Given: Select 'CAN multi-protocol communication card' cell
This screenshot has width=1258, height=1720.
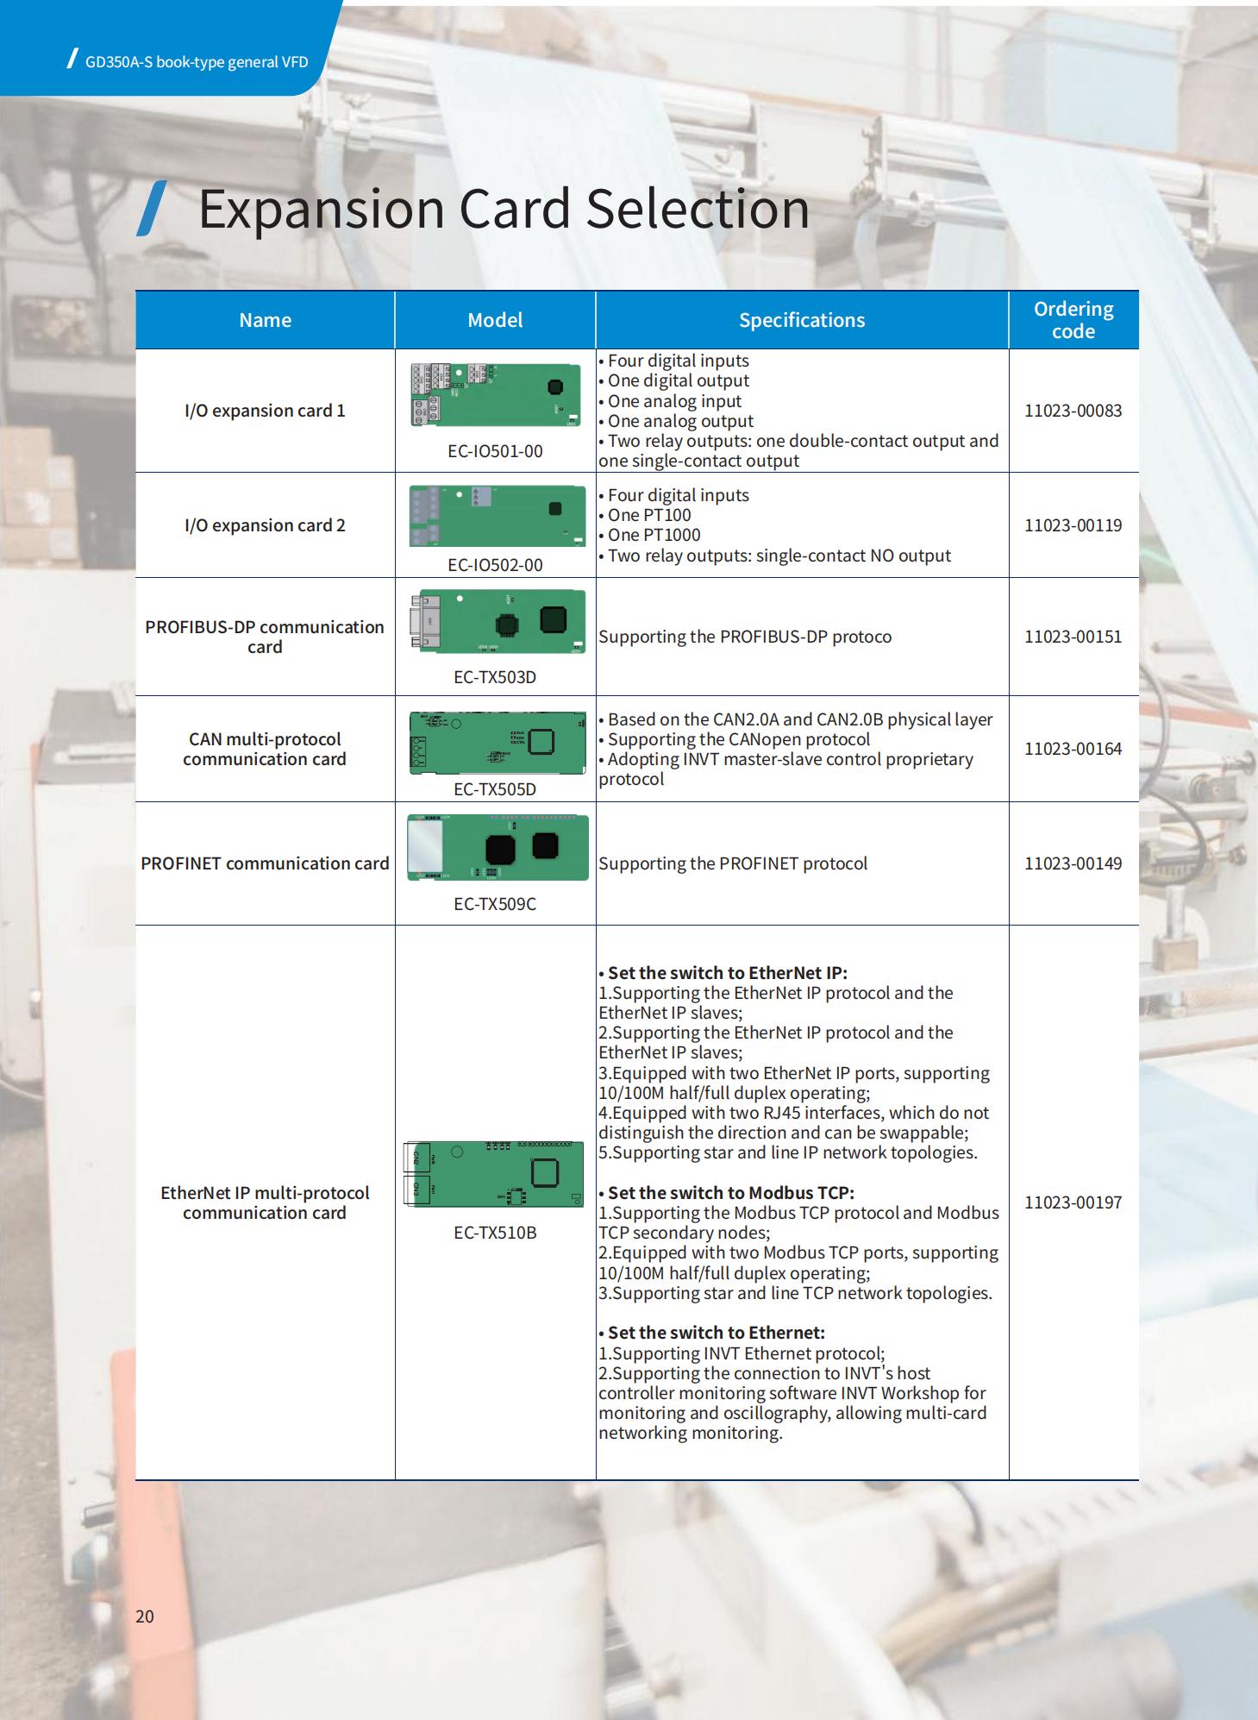Looking at the screenshot, I should 265,749.
